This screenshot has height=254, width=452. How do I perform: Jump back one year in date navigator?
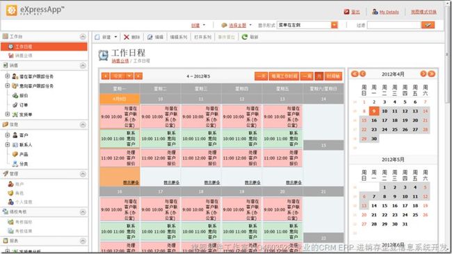click(x=355, y=74)
